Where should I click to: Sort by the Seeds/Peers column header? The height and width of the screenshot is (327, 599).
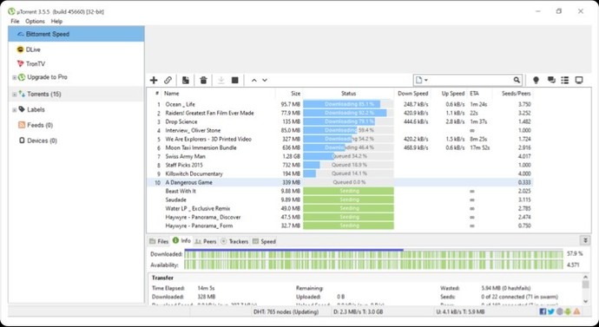click(517, 93)
